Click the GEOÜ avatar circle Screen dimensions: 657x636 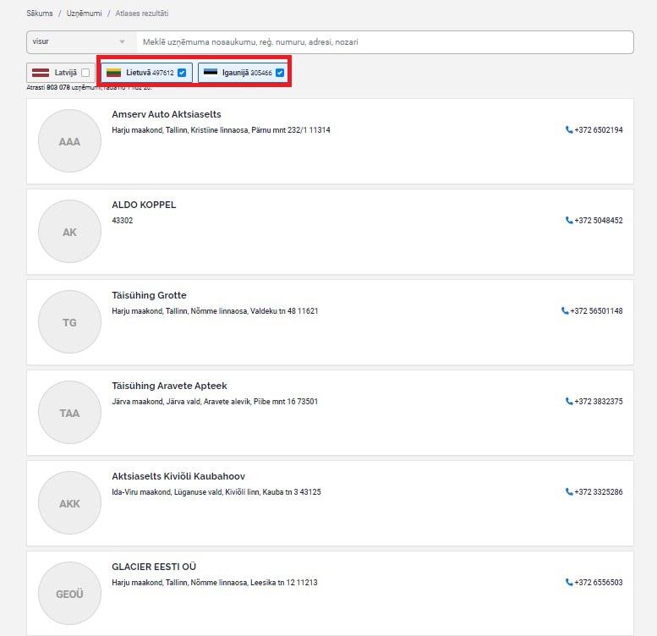point(69,594)
